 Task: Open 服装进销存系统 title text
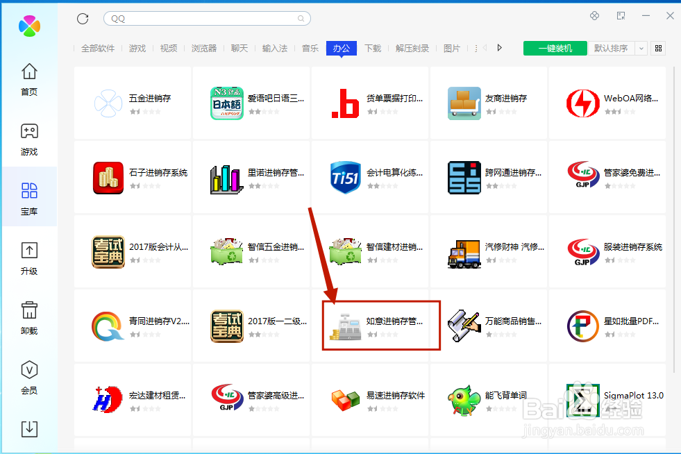[x=633, y=246]
